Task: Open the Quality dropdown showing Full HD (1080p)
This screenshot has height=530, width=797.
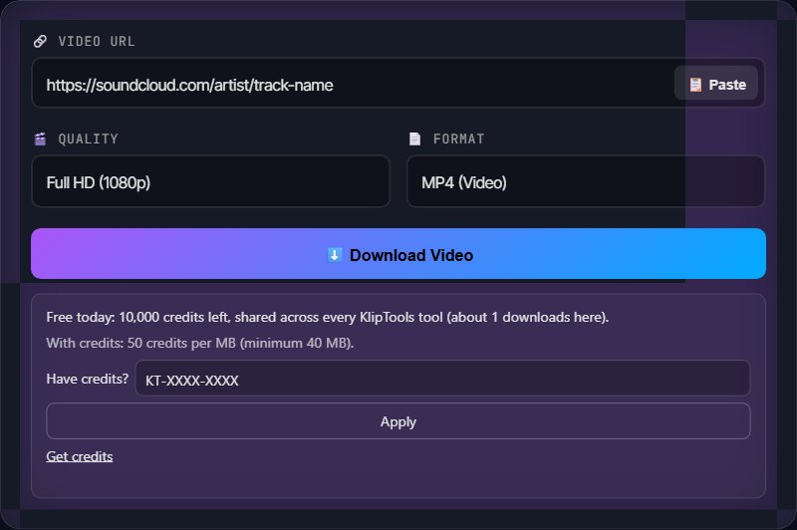Action: 210,181
